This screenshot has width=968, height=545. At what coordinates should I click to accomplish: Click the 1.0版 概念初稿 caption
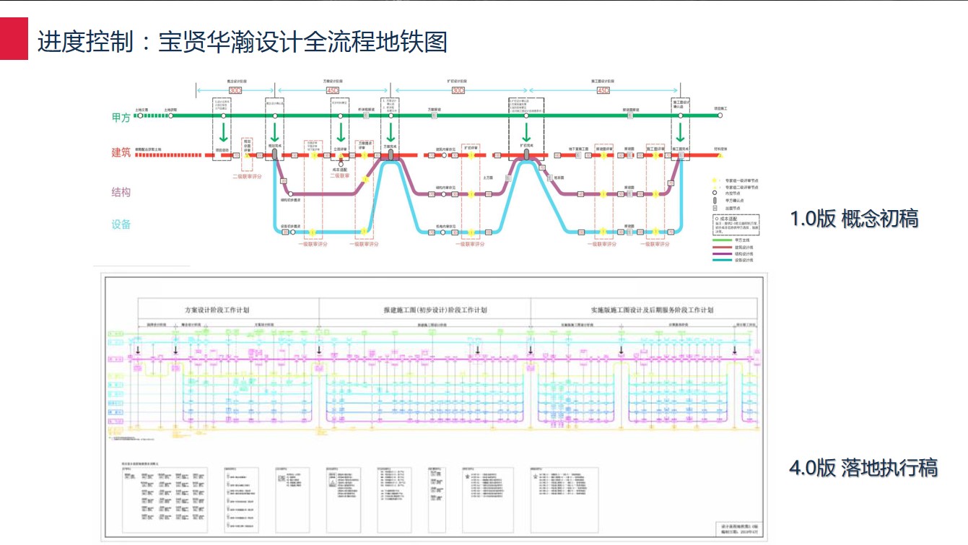click(854, 219)
